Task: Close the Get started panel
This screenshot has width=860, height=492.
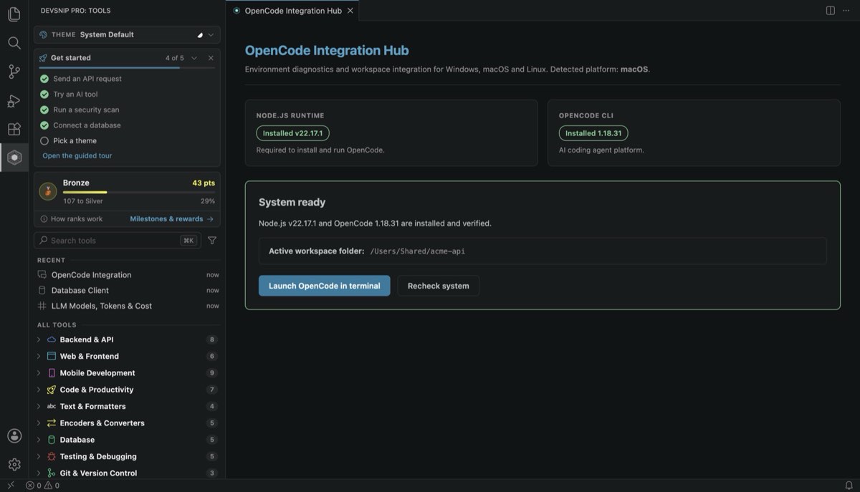Action: tap(211, 58)
